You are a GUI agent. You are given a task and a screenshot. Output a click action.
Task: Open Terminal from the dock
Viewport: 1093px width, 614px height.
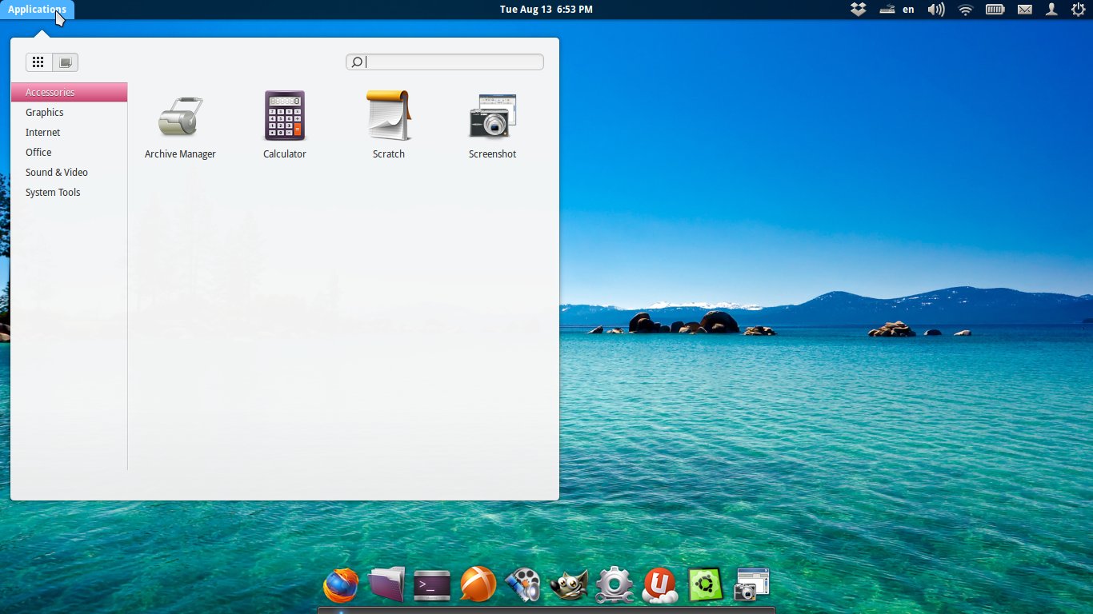432,585
